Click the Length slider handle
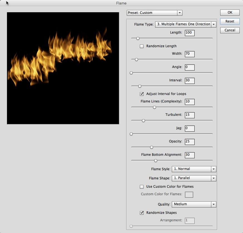This screenshot has height=233, width=243. (x=138, y=38)
